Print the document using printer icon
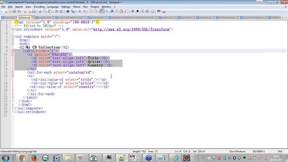288x162 pixels. 34,11
